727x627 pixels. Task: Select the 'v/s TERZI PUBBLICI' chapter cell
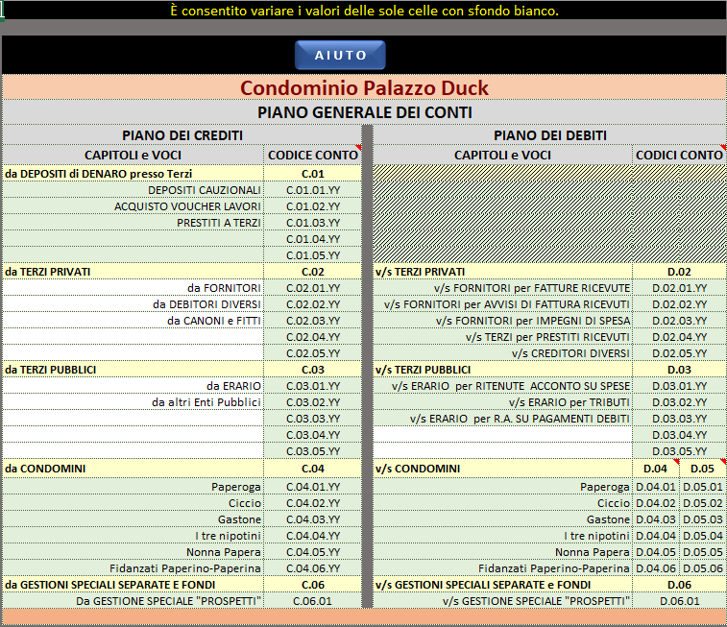click(502, 370)
